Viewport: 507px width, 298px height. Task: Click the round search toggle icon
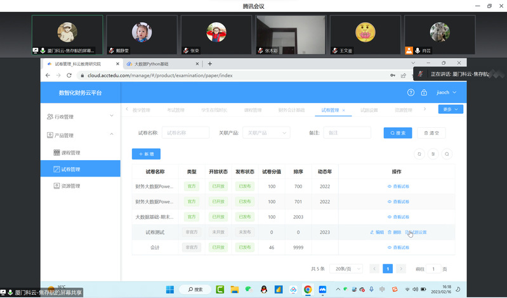pos(447,154)
